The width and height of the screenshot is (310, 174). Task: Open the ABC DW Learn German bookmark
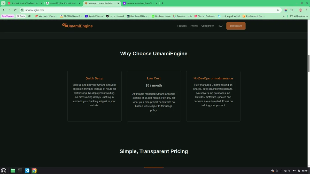71,16
